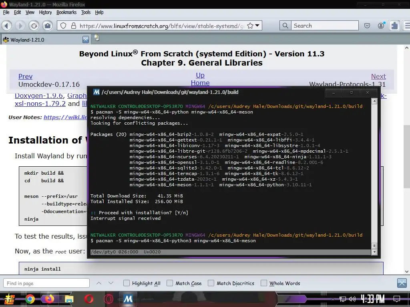The image size is (410, 307).
Task: Click the 'ninja install' code text
Action: pyautogui.click(x=42, y=269)
